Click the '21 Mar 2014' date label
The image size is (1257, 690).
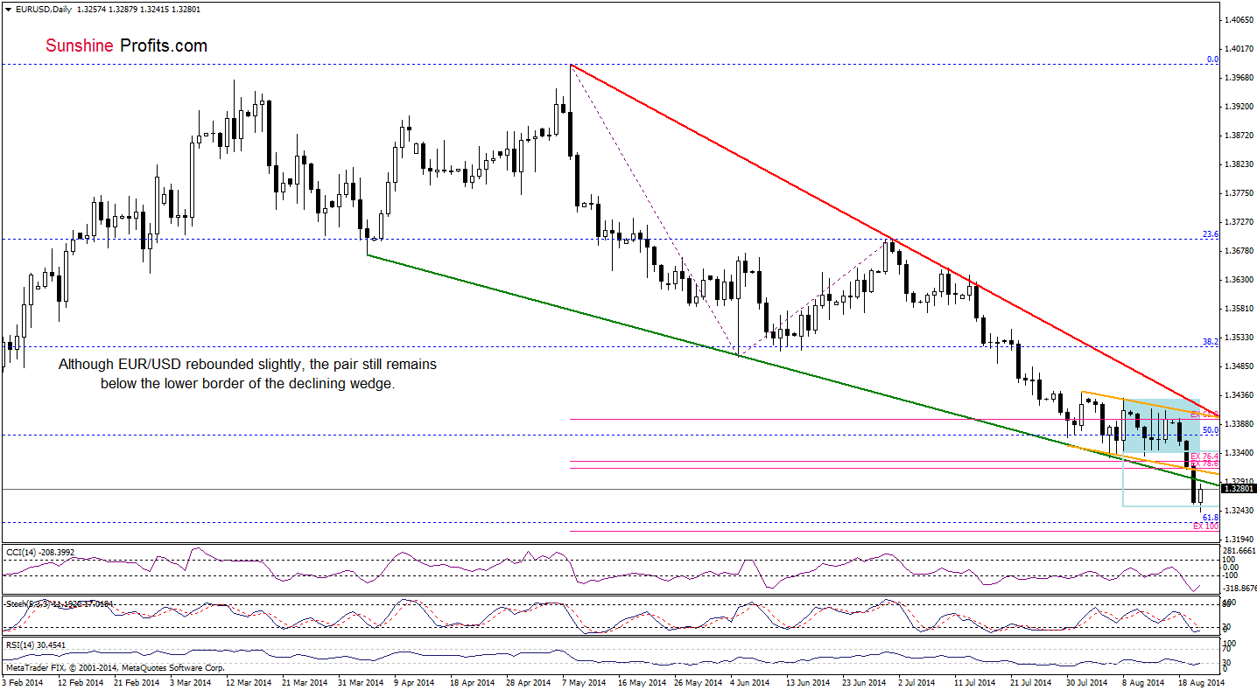[x=305, y=681]
